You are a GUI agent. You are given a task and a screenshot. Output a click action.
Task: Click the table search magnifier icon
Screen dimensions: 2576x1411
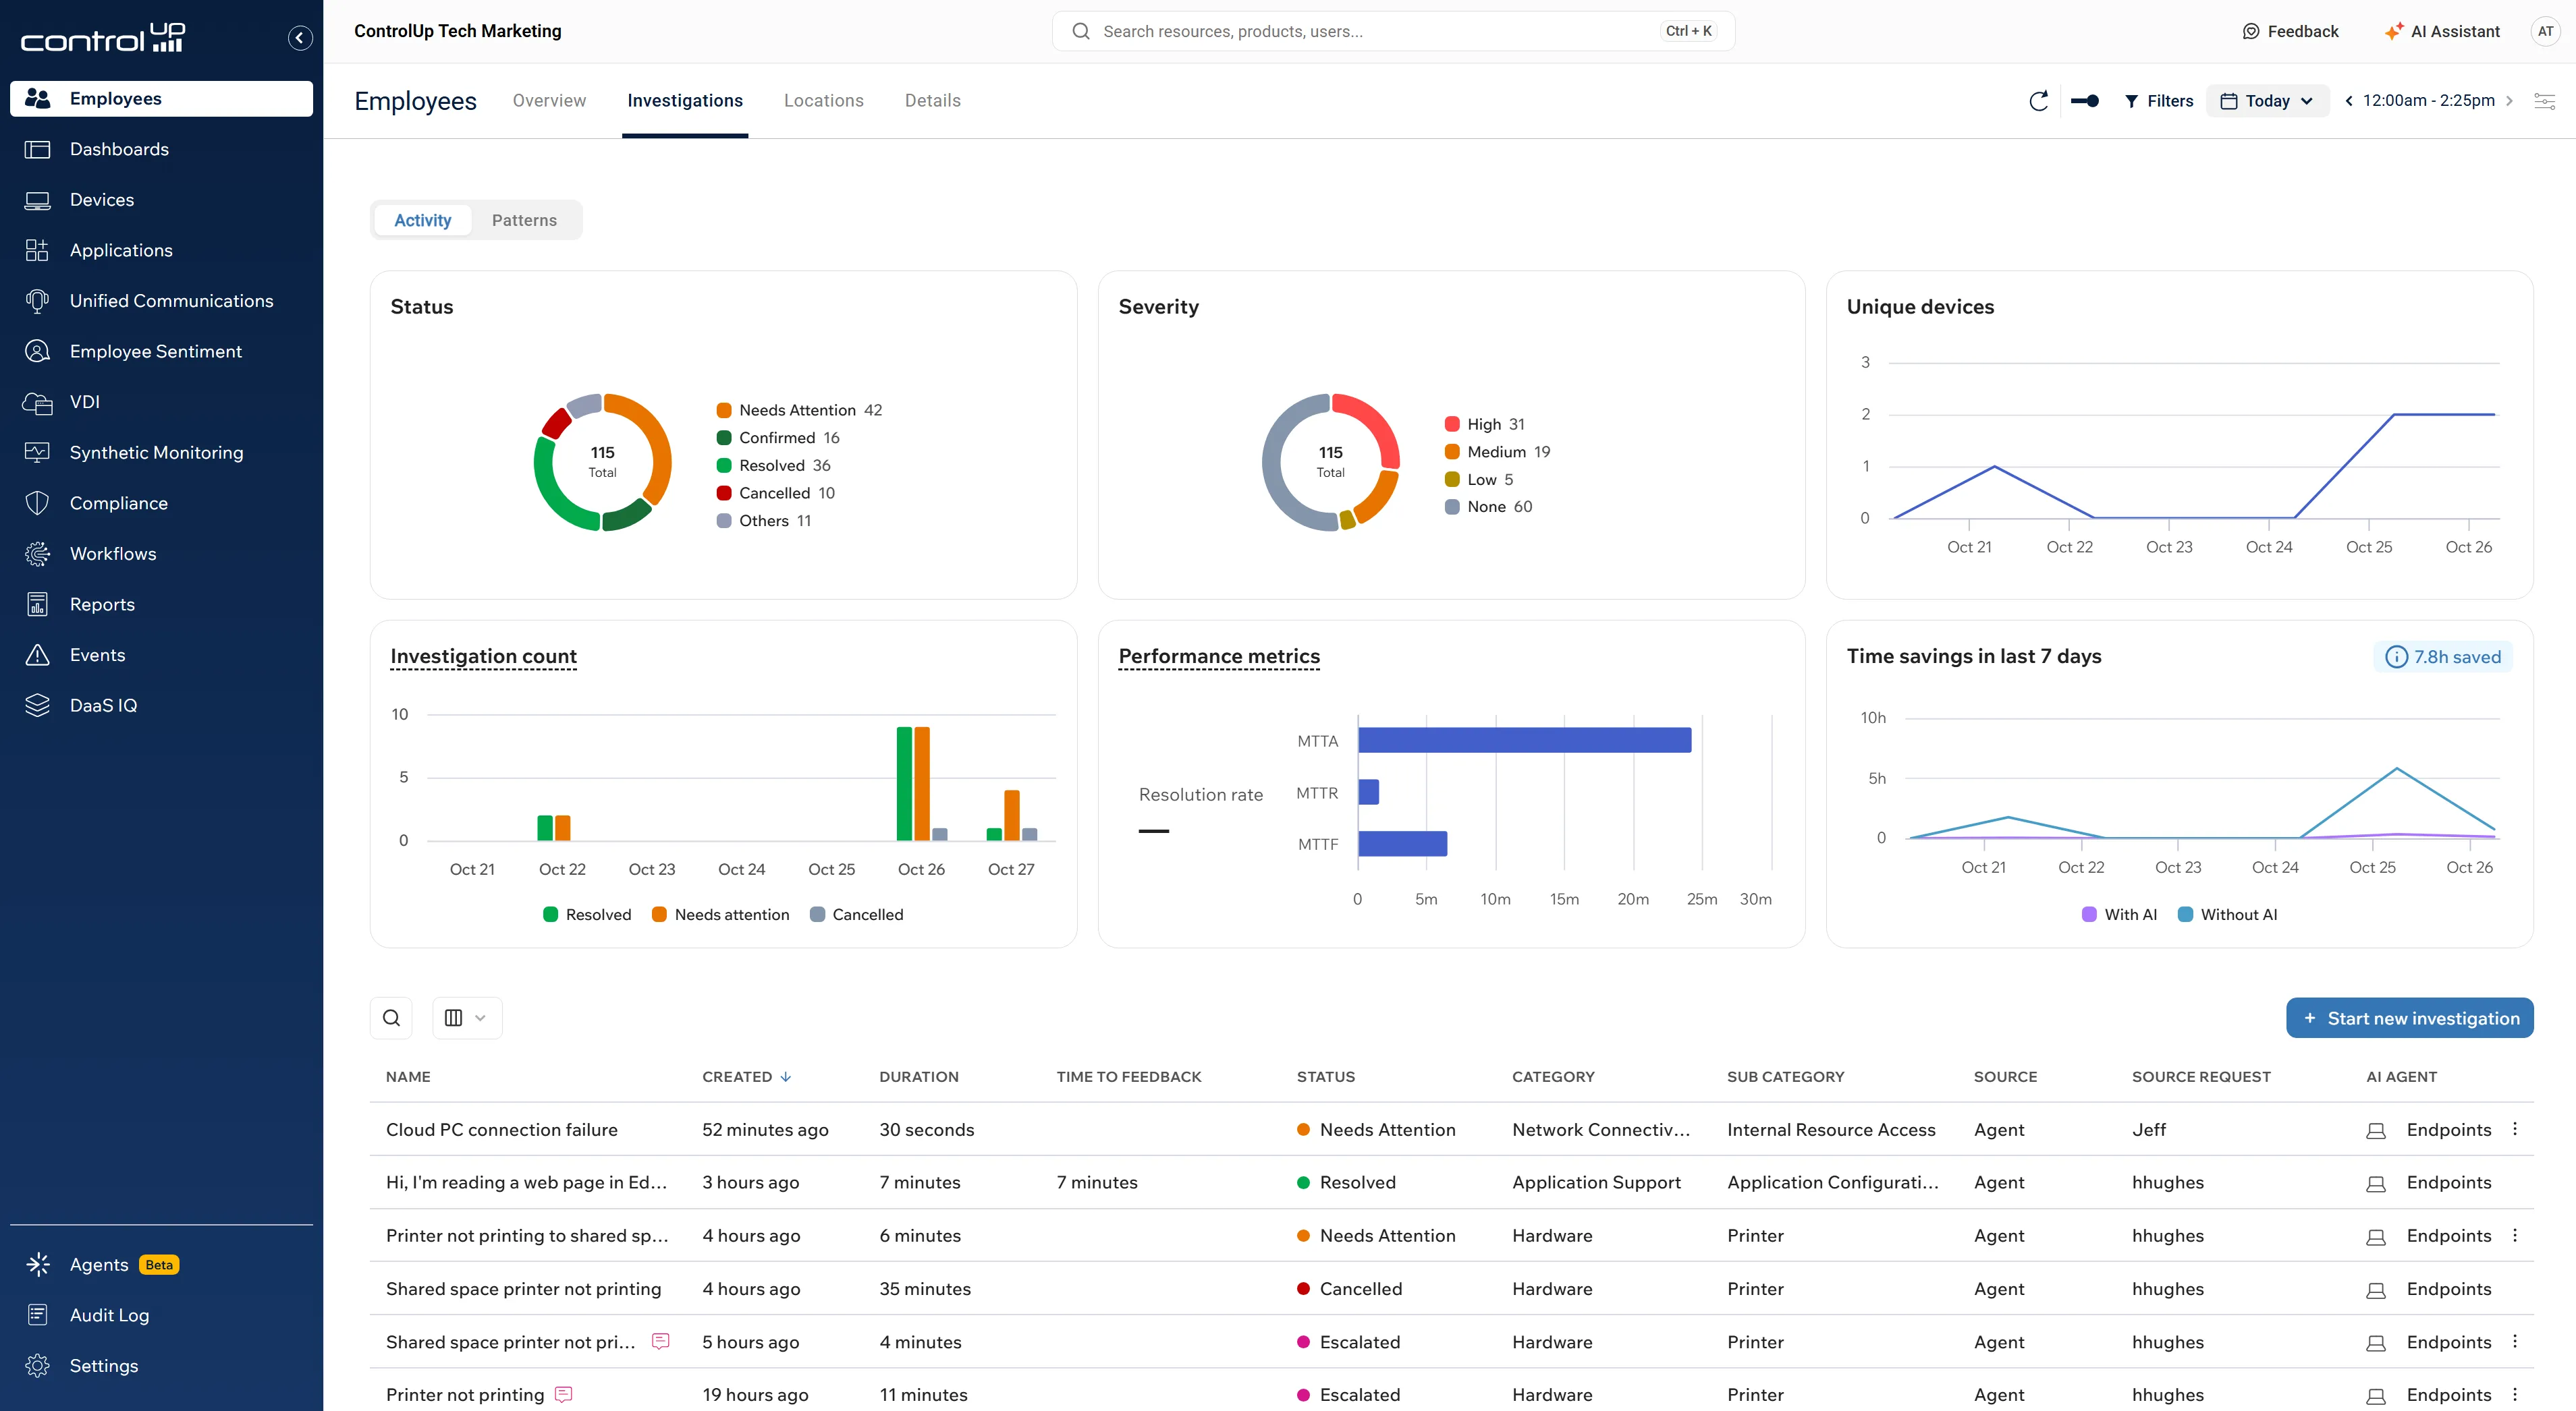coord(392,1017)
